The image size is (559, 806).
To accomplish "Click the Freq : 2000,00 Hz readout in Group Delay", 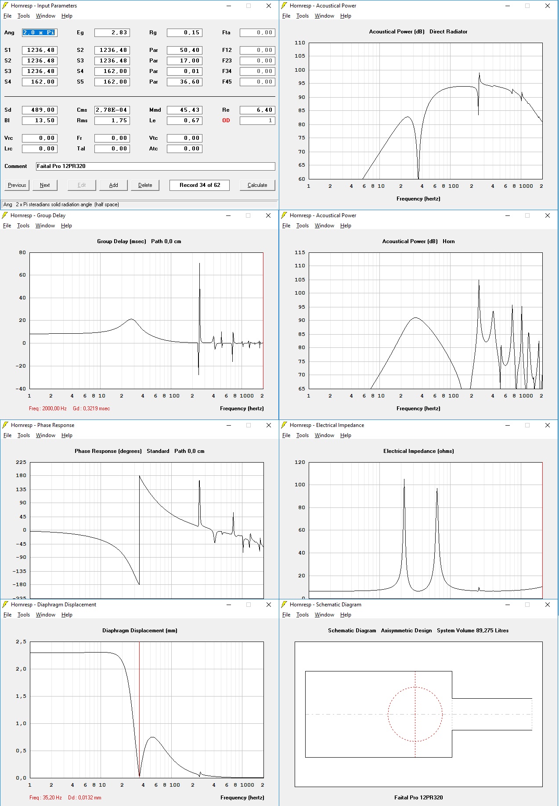I will [x=48, y=408].
